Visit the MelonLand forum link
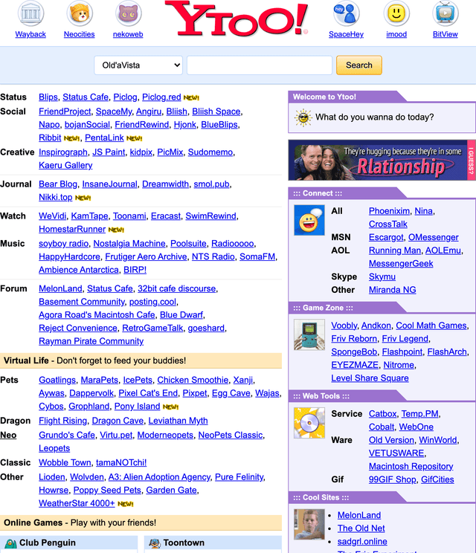 pyautogui.click(x=60, y=288)
